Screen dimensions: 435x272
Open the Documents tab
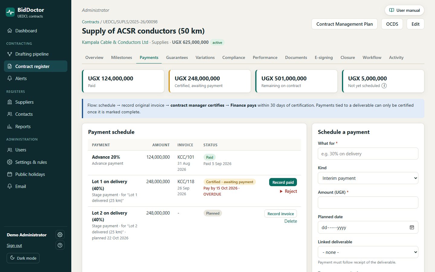pyautogui.click(x=296, y=57)
